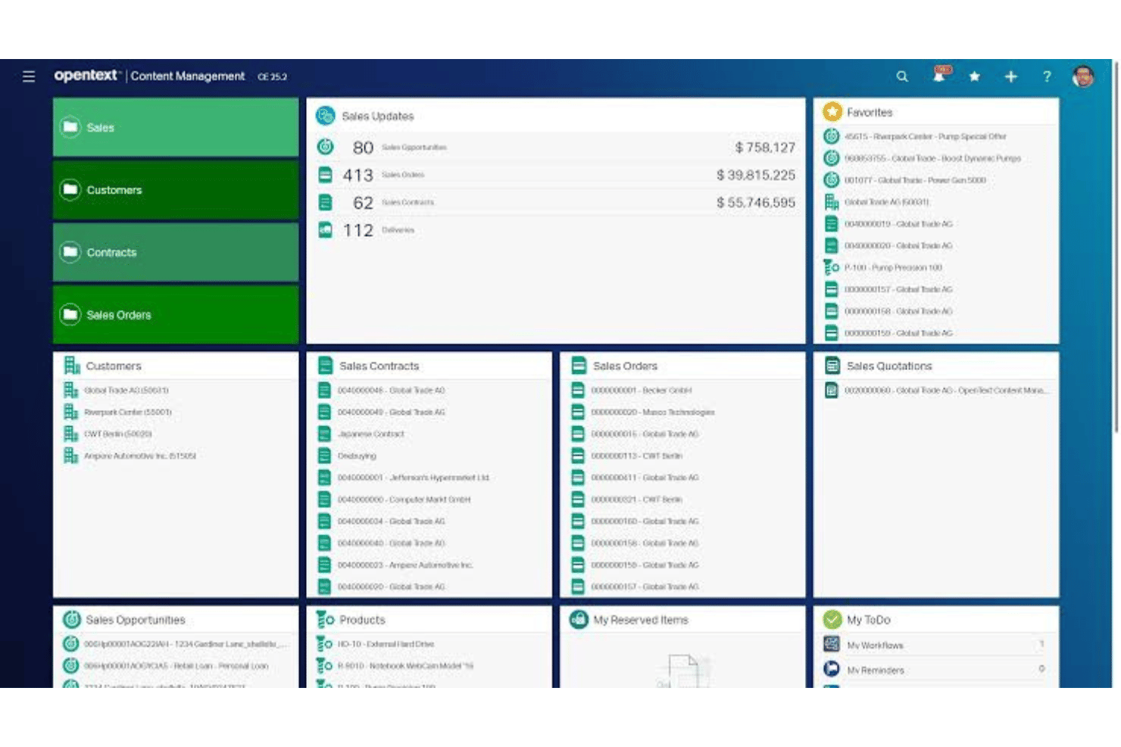Viewport: 1121px width, 747px height.
Task: Open favorite Riverpark Center Pump Special Offer
Action: pyautogui.click(x=925, y=136)
